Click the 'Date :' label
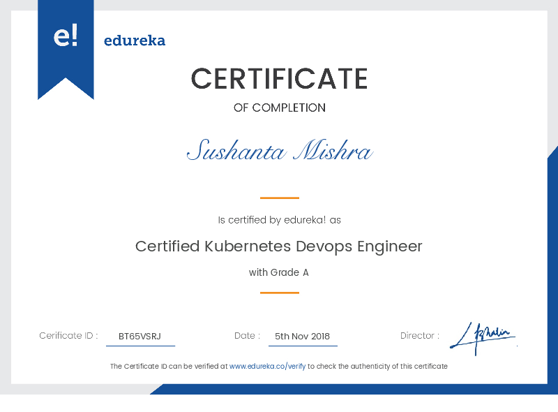 (x=248, y=335)
